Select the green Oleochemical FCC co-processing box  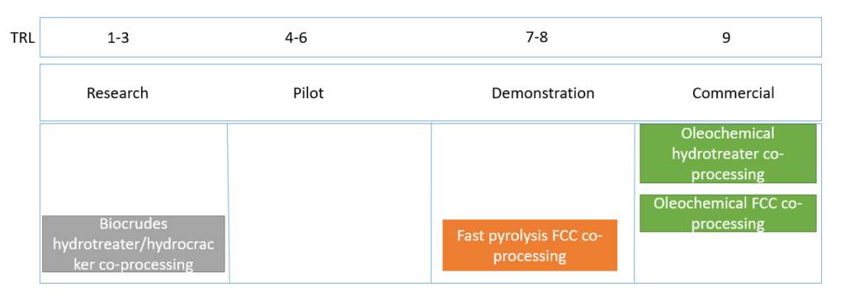(x=728, y=213)
